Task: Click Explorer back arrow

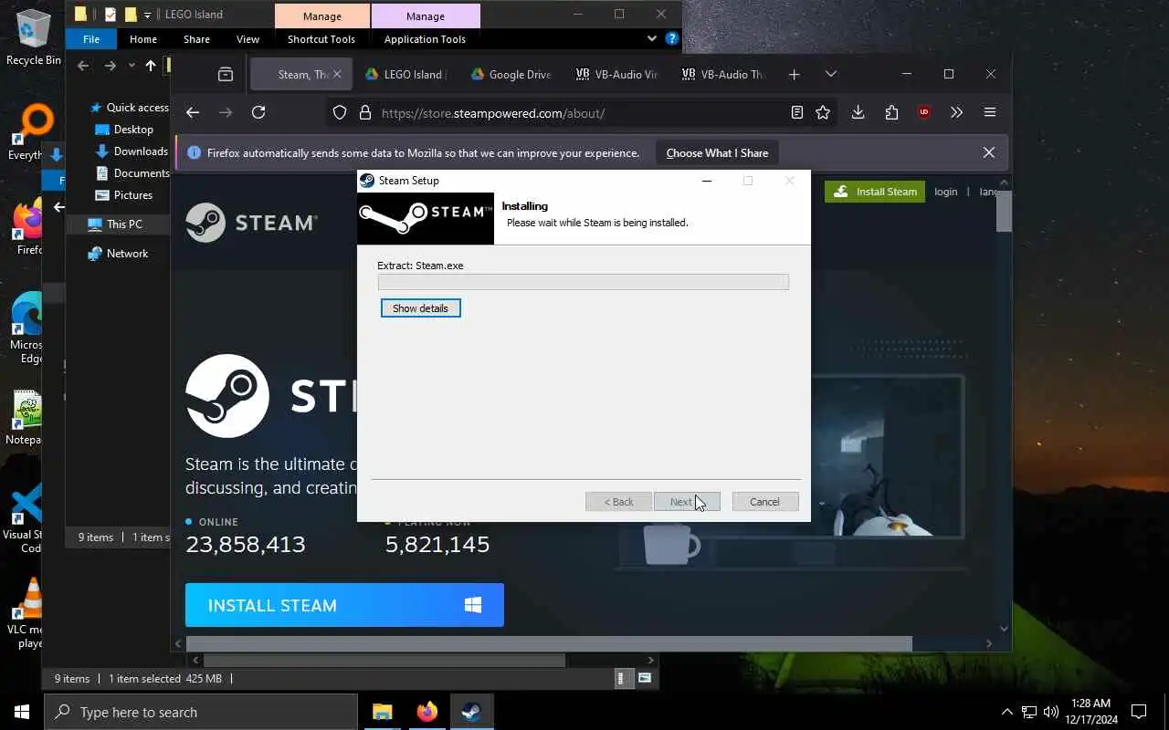Action: coord(83,66)
